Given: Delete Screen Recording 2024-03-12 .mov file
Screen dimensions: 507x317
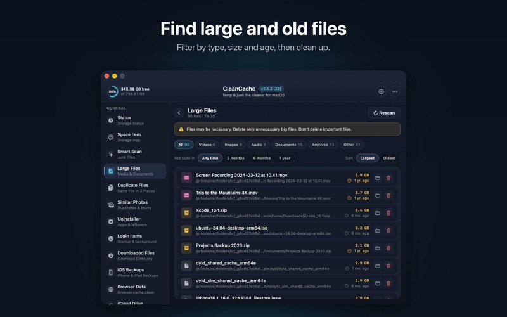Looking at the screenshot, I should 388,178.
